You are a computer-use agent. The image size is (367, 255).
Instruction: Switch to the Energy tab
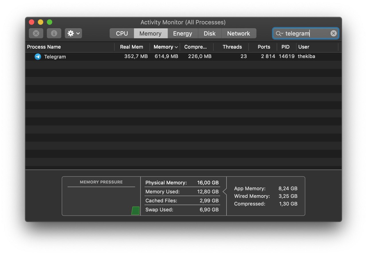[183, 33]
